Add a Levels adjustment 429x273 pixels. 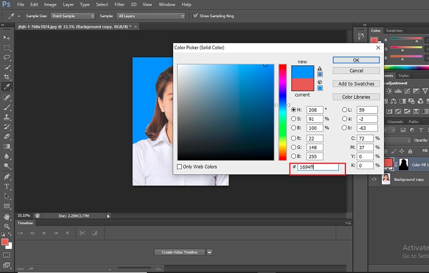[x=398, y=91]
